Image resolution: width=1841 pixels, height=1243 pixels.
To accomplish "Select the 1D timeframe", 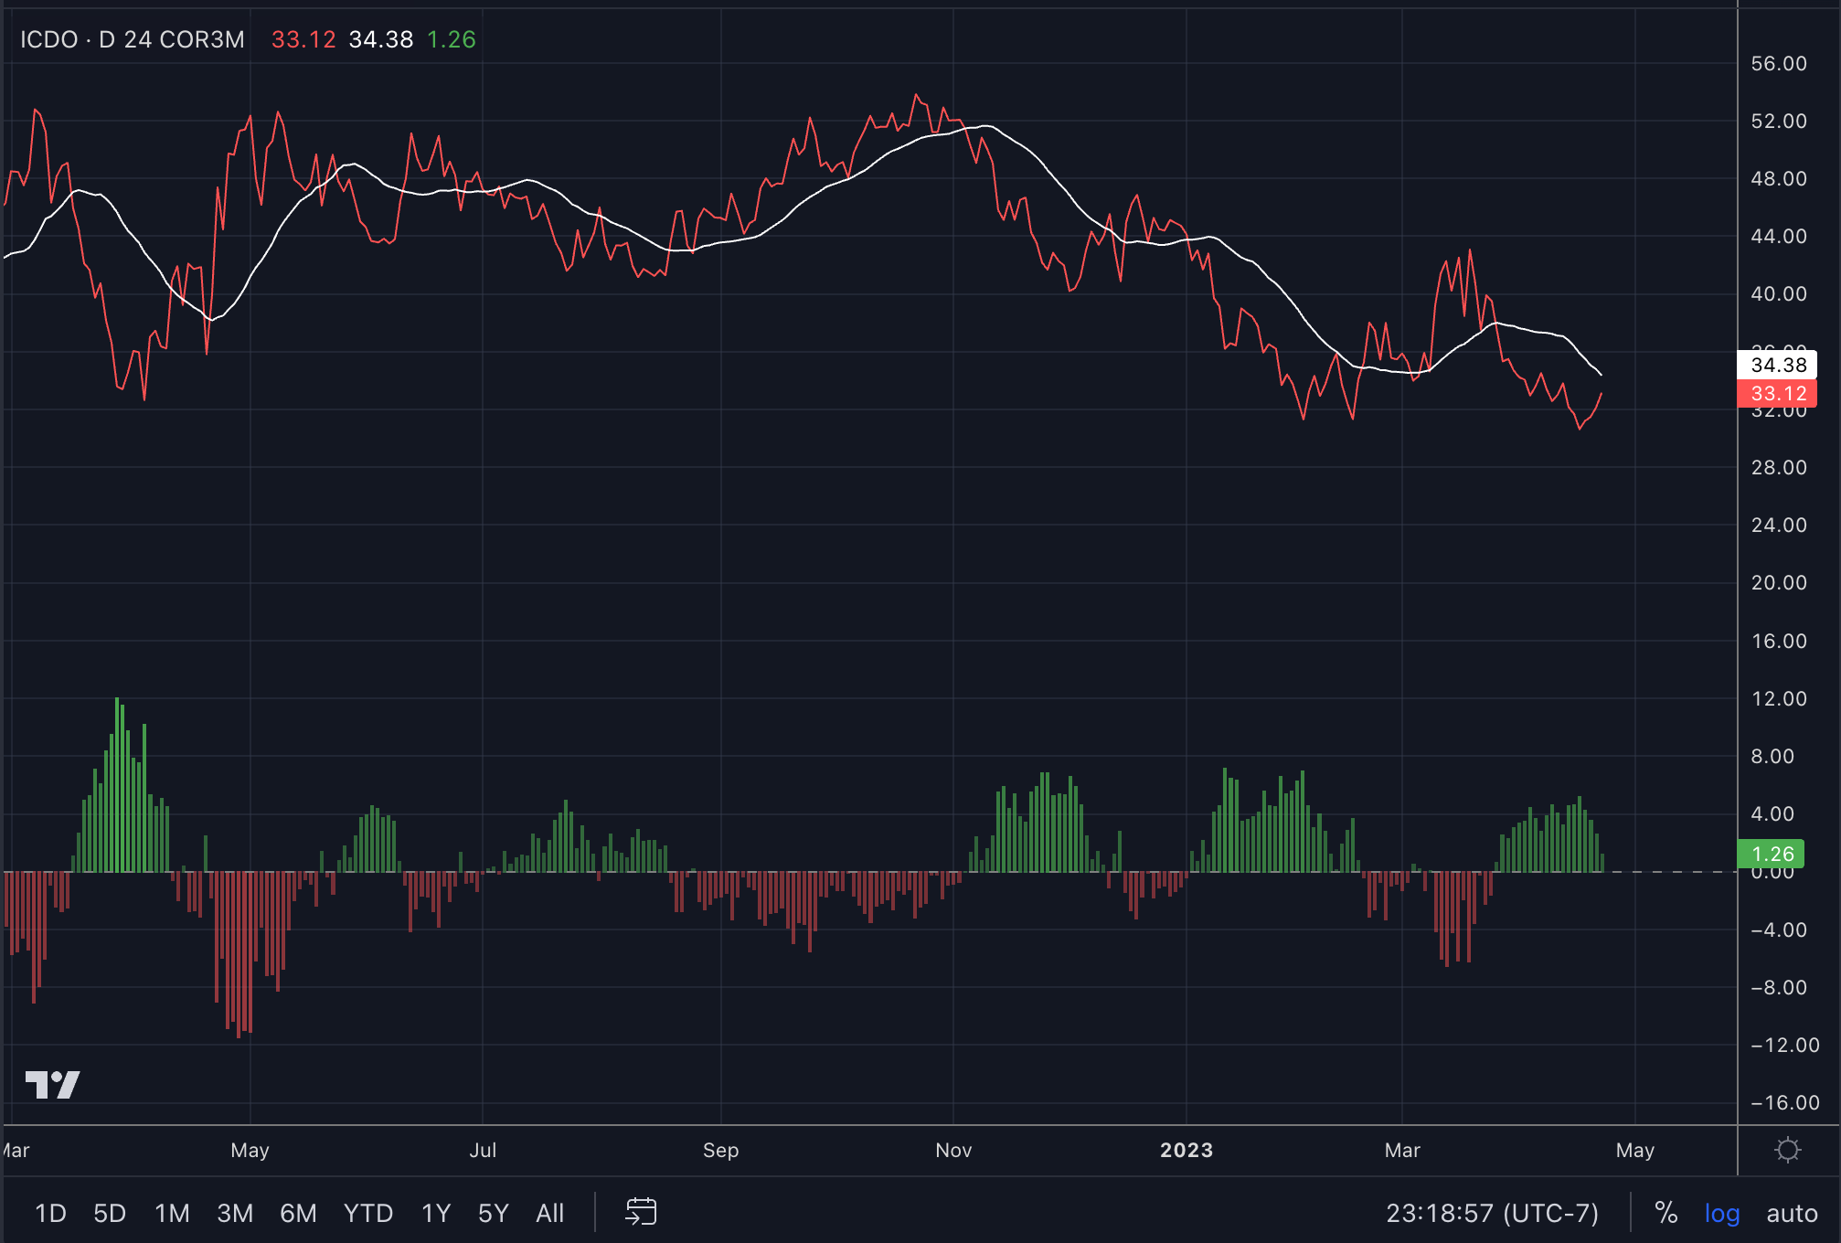I will [x=50, y=1213].
